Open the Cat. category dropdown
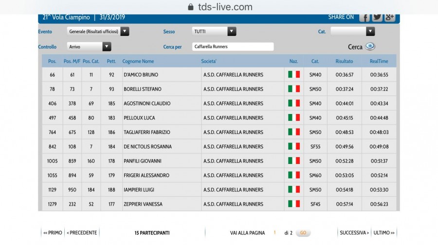Image resolution: width=438 pixels, height=245 pixels. point(353,32)
